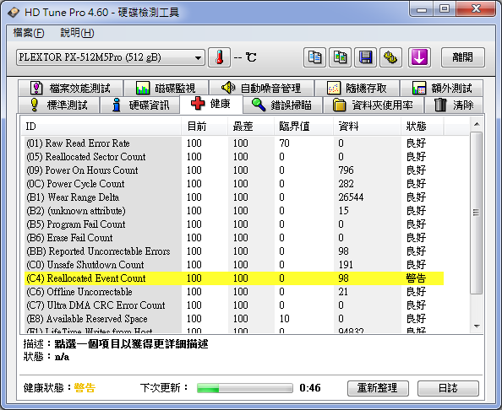Click the list scrollbar up arrow
Screen dimensions: 502x410
(477, 124)
